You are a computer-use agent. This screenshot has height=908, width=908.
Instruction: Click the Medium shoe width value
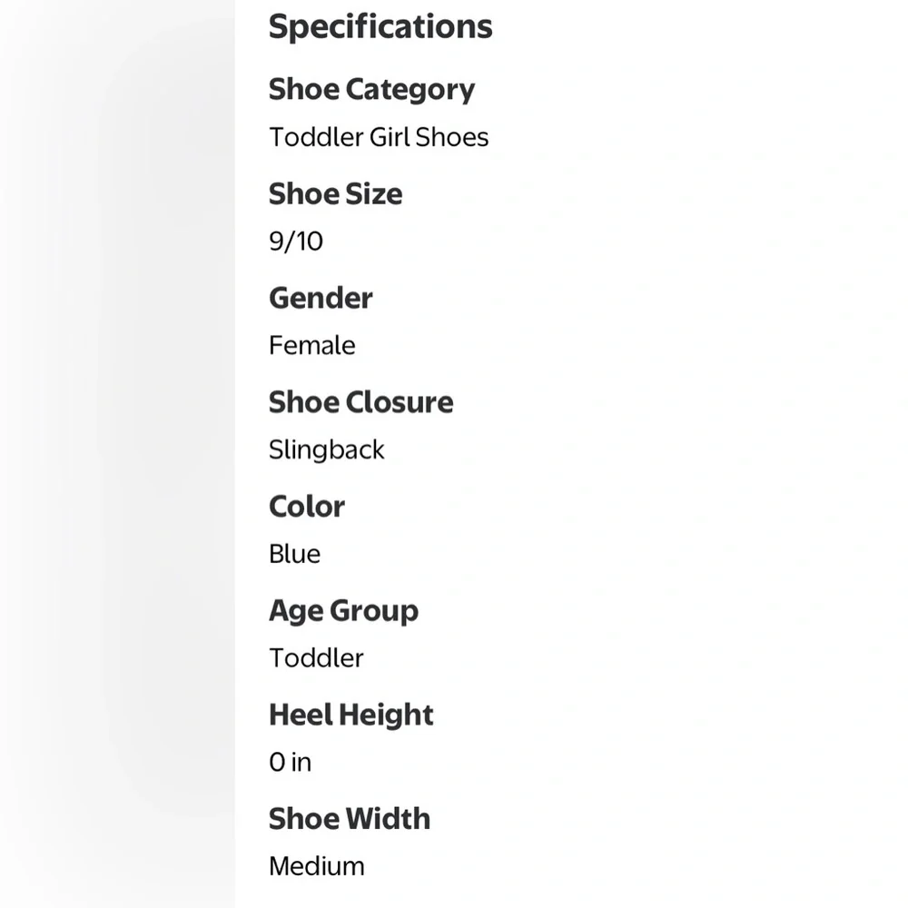tap(317, 867)
